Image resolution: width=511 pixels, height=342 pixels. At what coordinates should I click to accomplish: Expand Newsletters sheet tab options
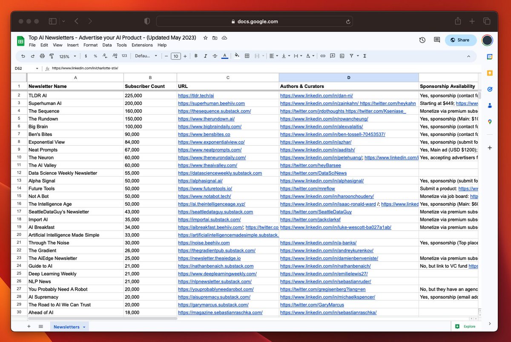pyautogui.click(x=84, y=327)
